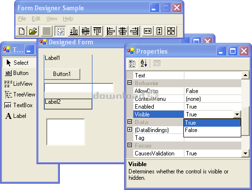
Task: Toggle Categorized view in Properties toolbar
Action: 132,63
